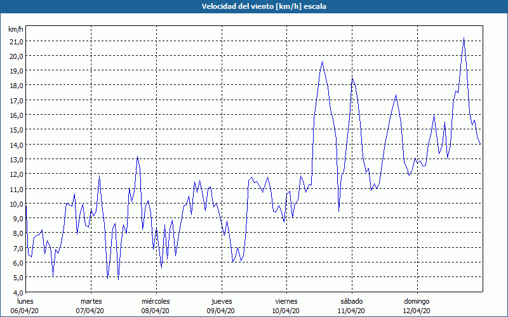This screenshot has width=508, height=317.
Task: Select the 19,0 y-axis value
Action: click(17, 71)
